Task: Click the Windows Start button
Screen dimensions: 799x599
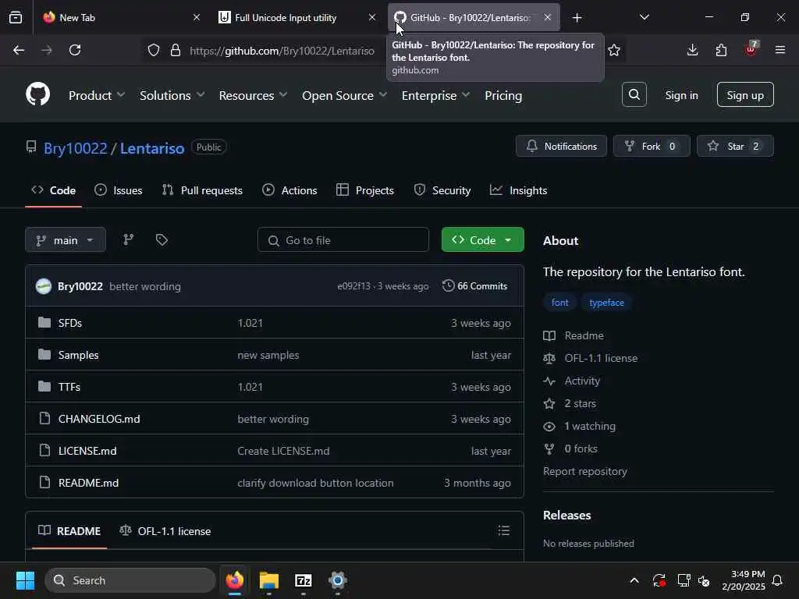Action: click(25, 580)
